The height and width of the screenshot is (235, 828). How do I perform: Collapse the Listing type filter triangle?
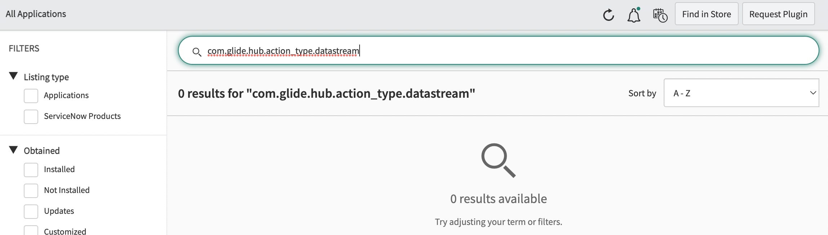(14, 76)
